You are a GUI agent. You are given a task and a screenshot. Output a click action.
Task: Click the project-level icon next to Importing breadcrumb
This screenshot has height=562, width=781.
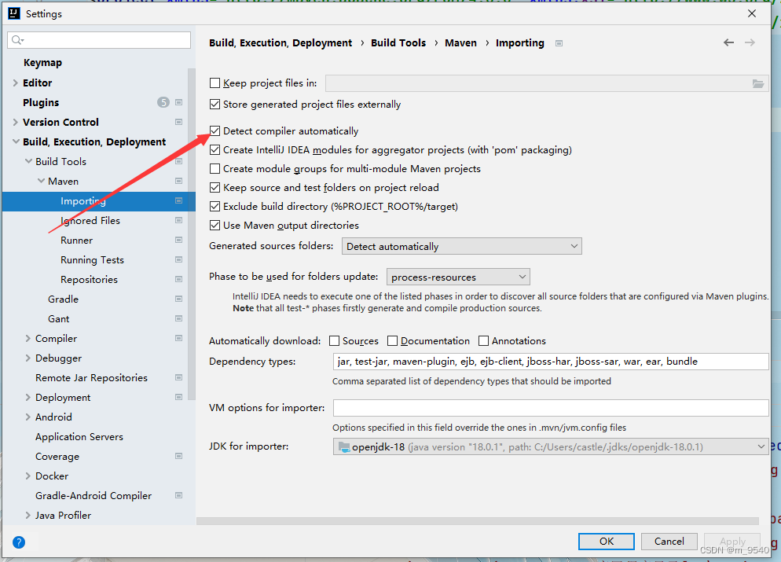tap(559, 43)
